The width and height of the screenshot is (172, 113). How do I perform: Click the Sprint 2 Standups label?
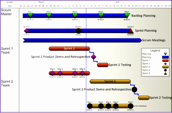pyautogui.click(x=140, y=106)
